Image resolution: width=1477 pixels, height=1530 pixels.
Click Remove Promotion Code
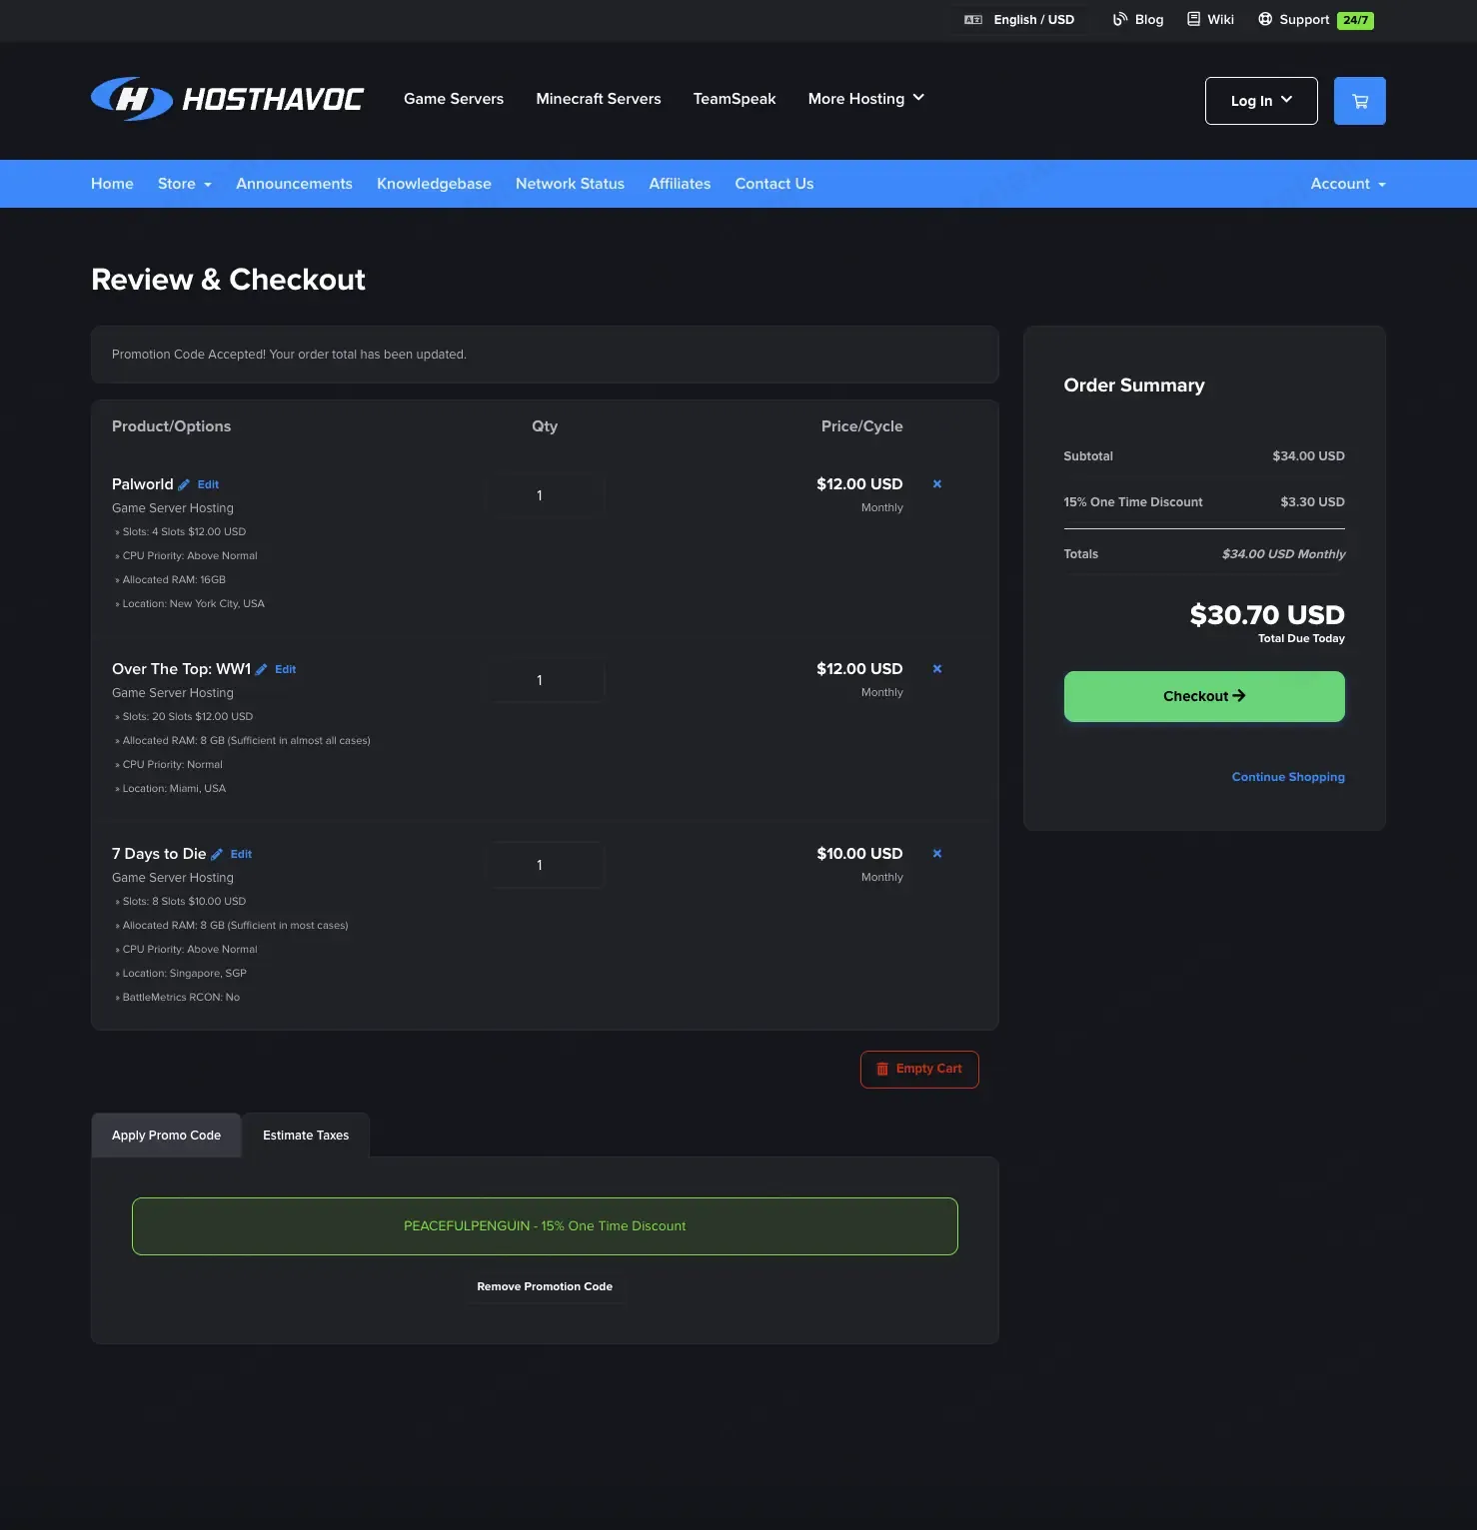click(x=545, y=1286)
